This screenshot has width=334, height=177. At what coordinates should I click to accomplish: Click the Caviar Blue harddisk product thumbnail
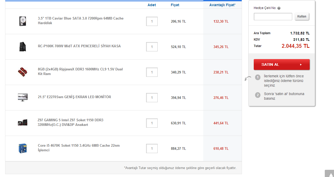pyautogui.click(x=23, y=21)
